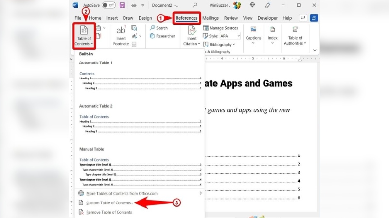The height and width of the screenshot is (218, 389).
Task: Open the Comments pane icon
Action: (x=302, y=18)
